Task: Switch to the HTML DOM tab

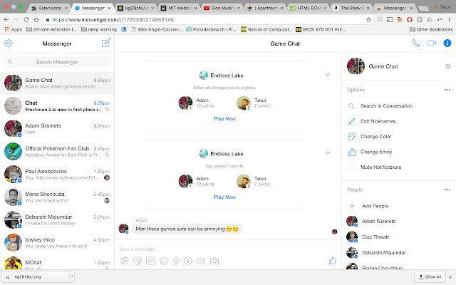Action: [309, 8]
